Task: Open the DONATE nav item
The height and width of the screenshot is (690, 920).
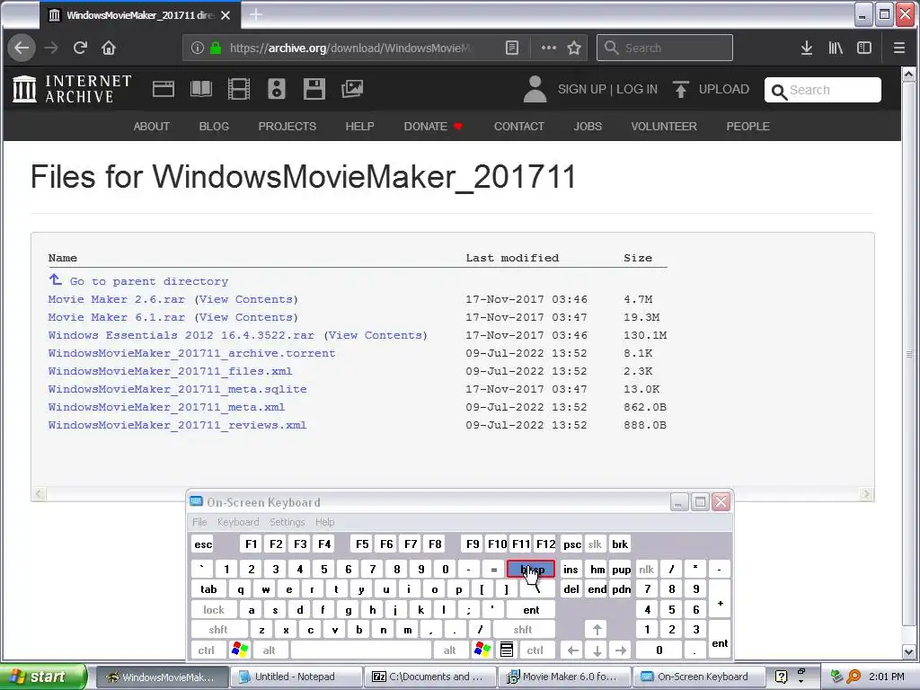Action: coord(433,126)
